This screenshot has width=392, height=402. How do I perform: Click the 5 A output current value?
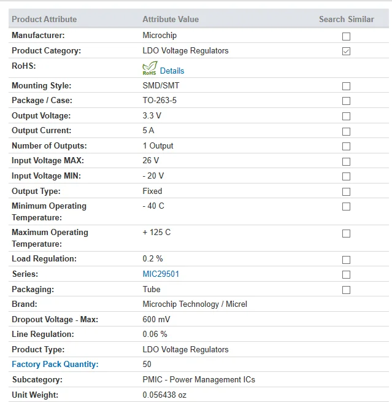click(x=148, y=131)
